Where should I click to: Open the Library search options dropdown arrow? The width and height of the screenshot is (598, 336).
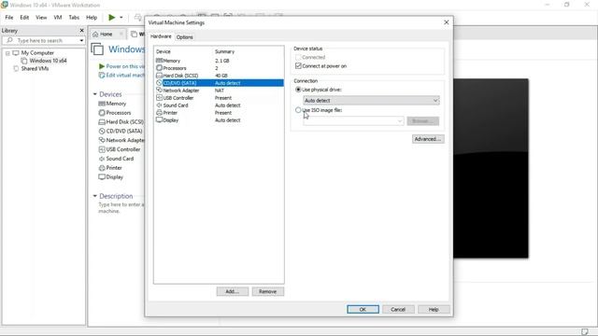tap(81, 40)
